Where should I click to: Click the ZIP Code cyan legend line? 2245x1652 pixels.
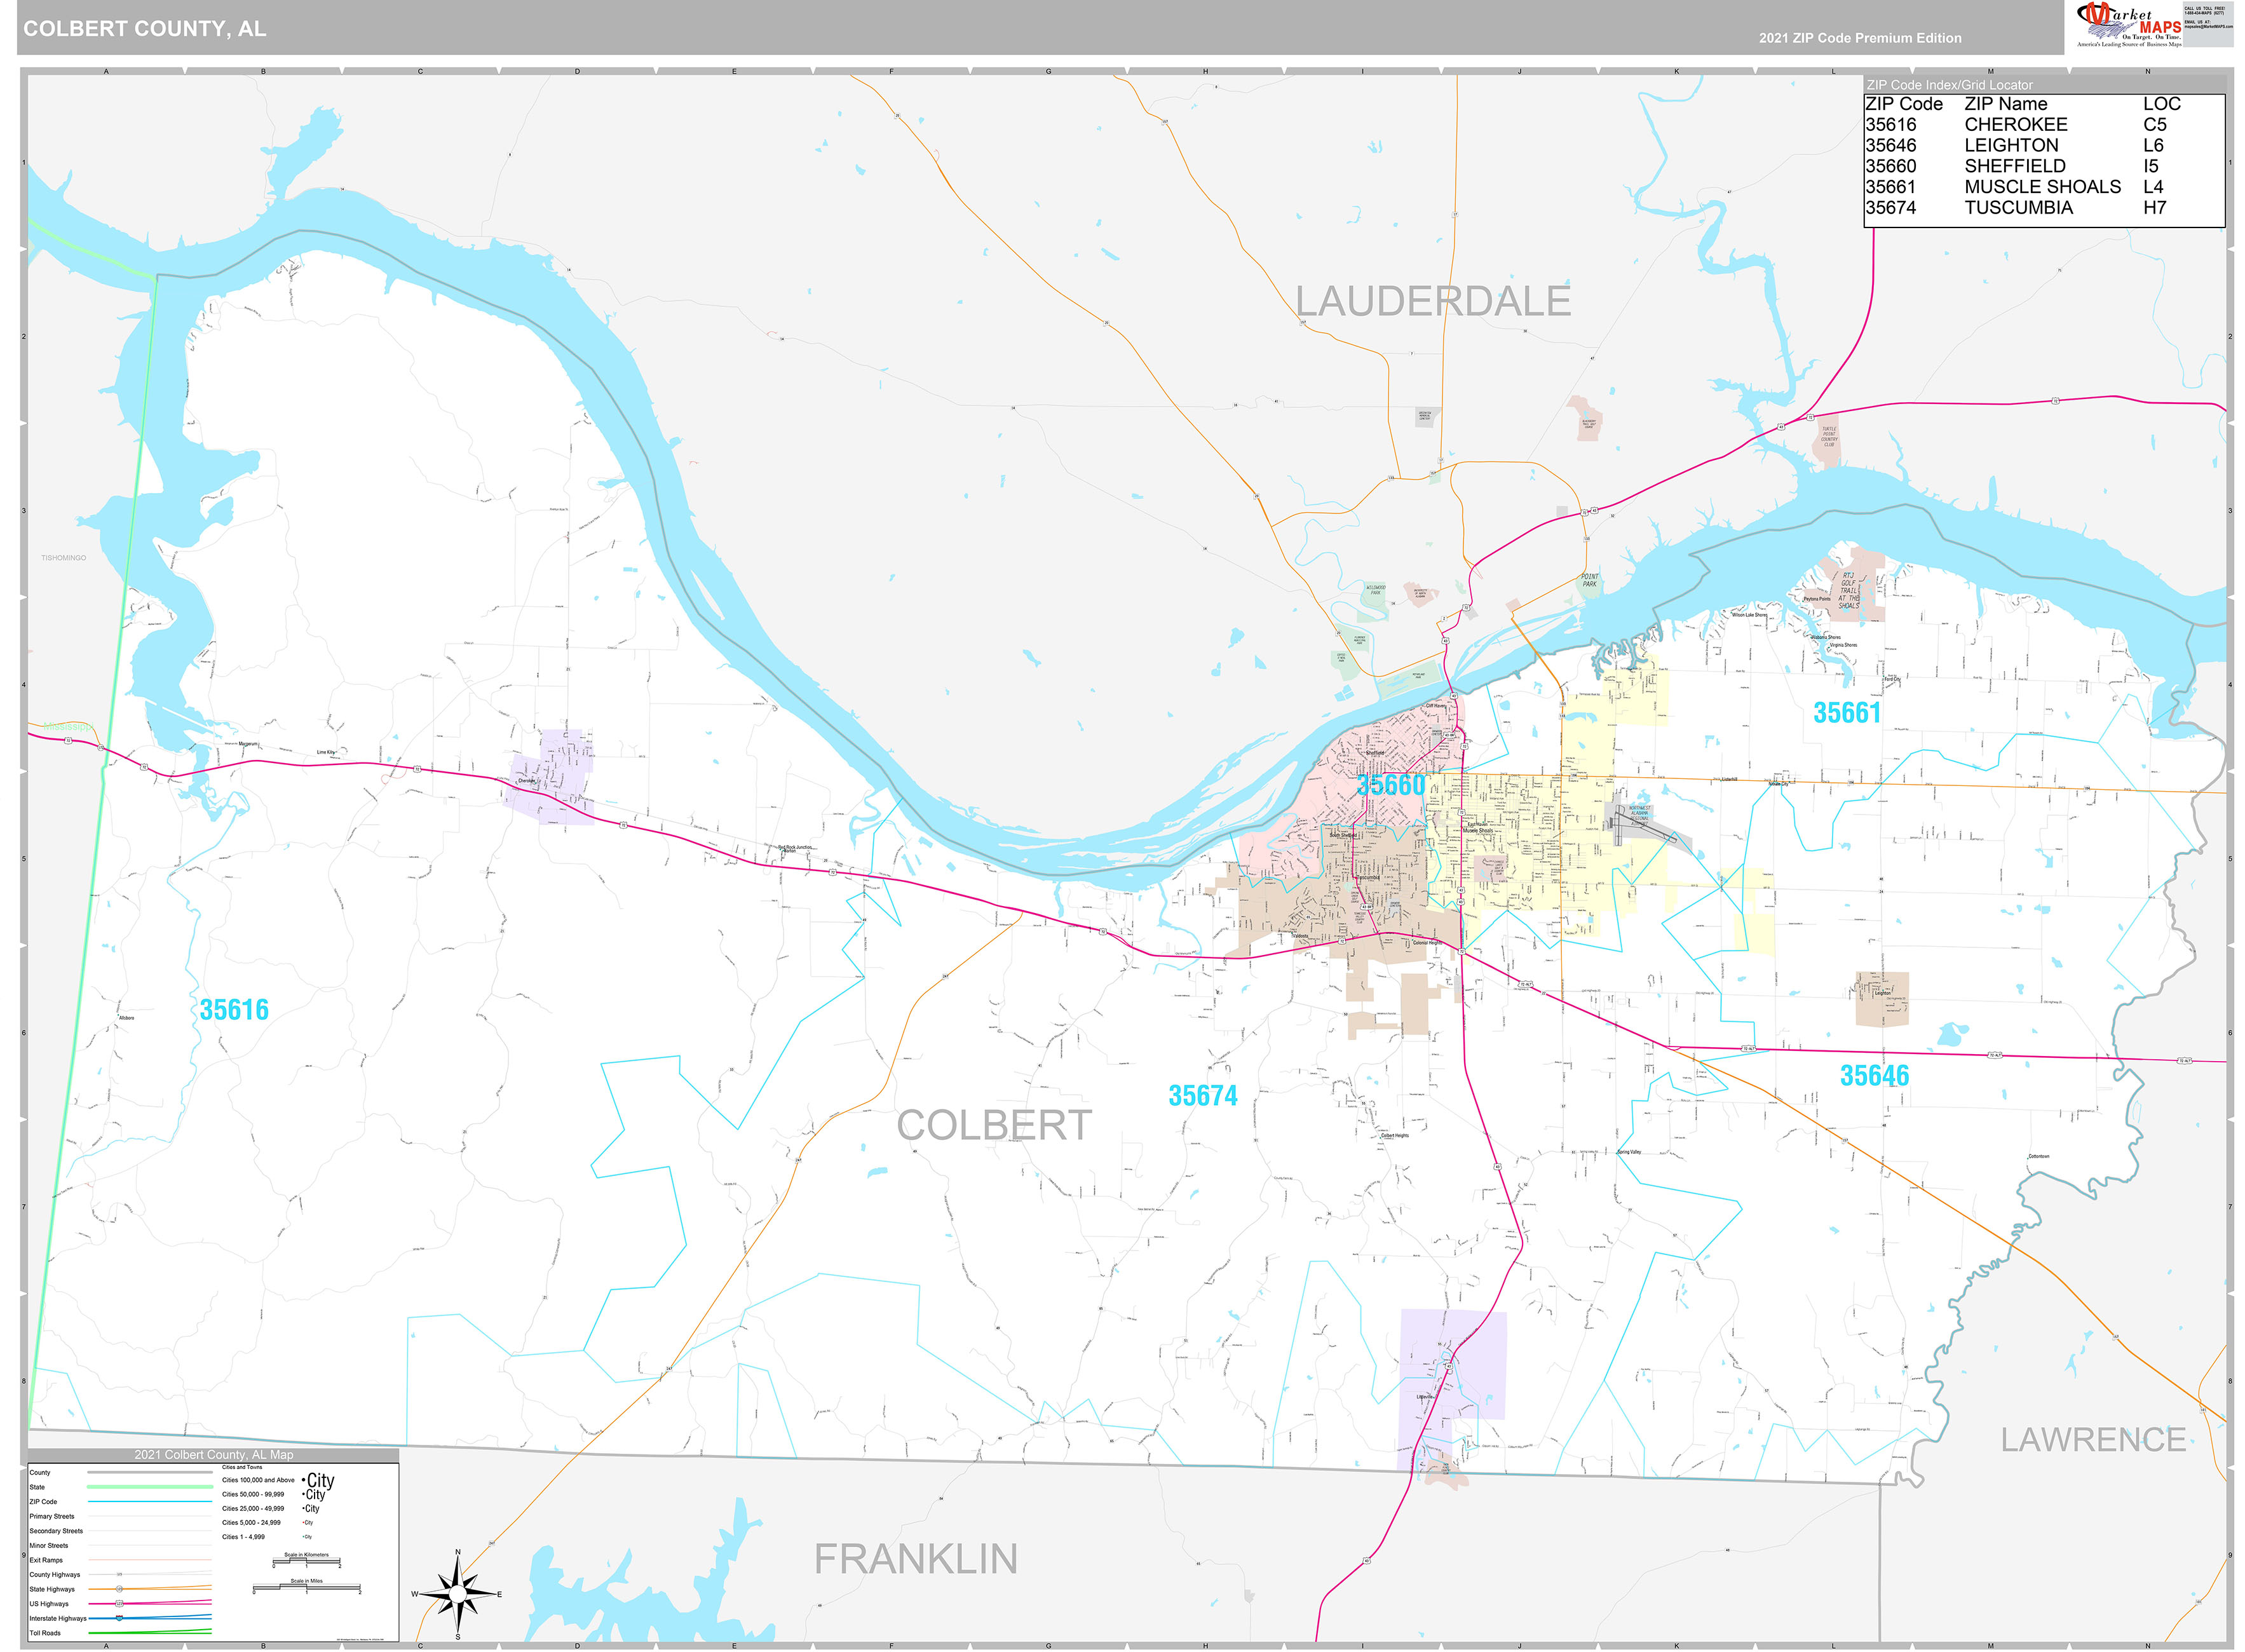point(149,1502)
